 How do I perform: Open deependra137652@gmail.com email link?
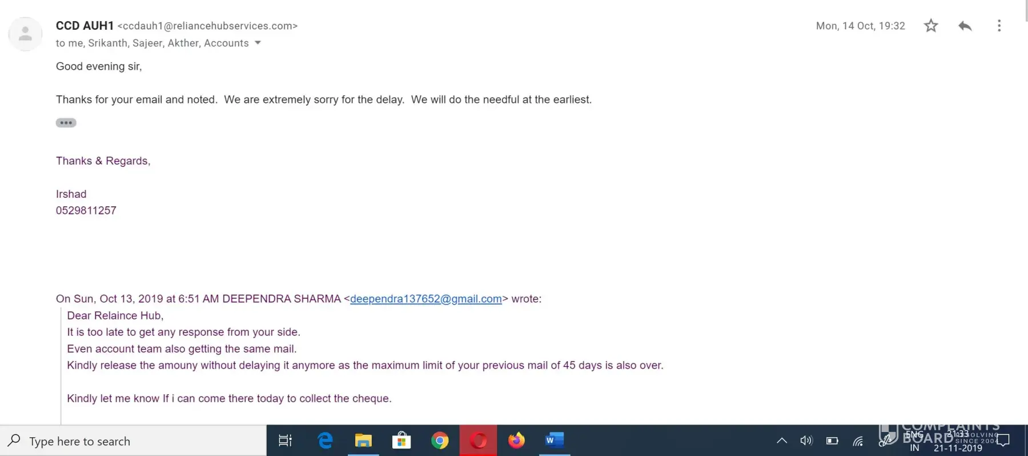pos(425,299)
